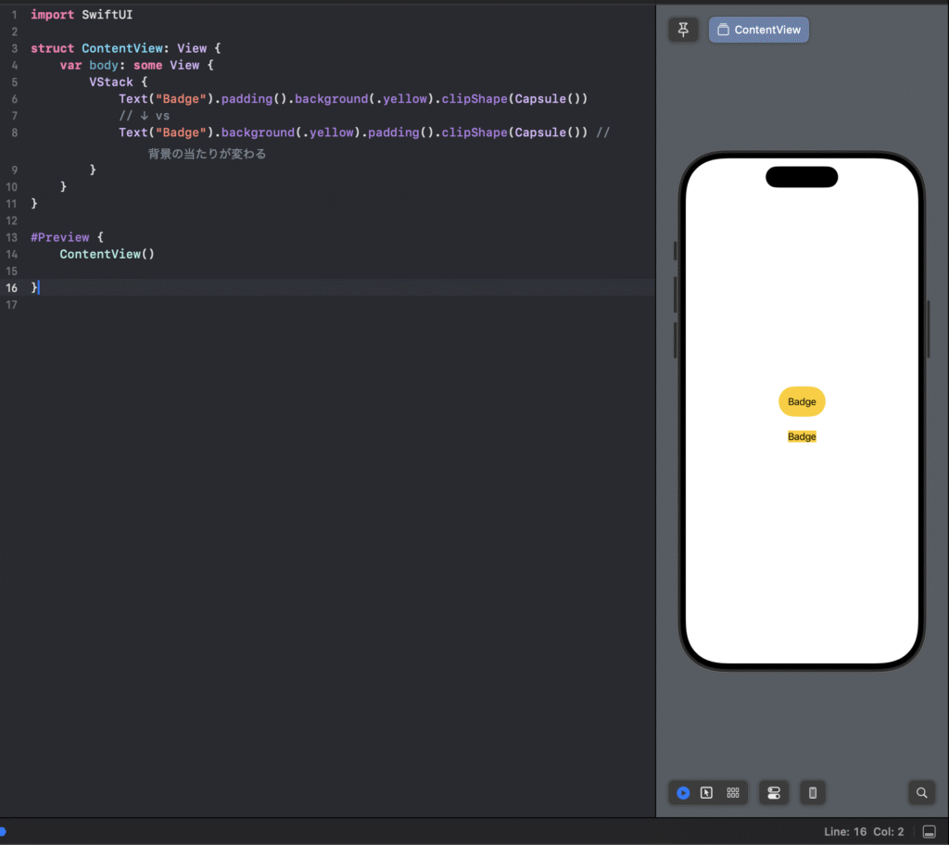The width and height of the screenshot is (949, 845).
Task: Click 'ContentView()' call on line 14
Action: click(108, 254)
